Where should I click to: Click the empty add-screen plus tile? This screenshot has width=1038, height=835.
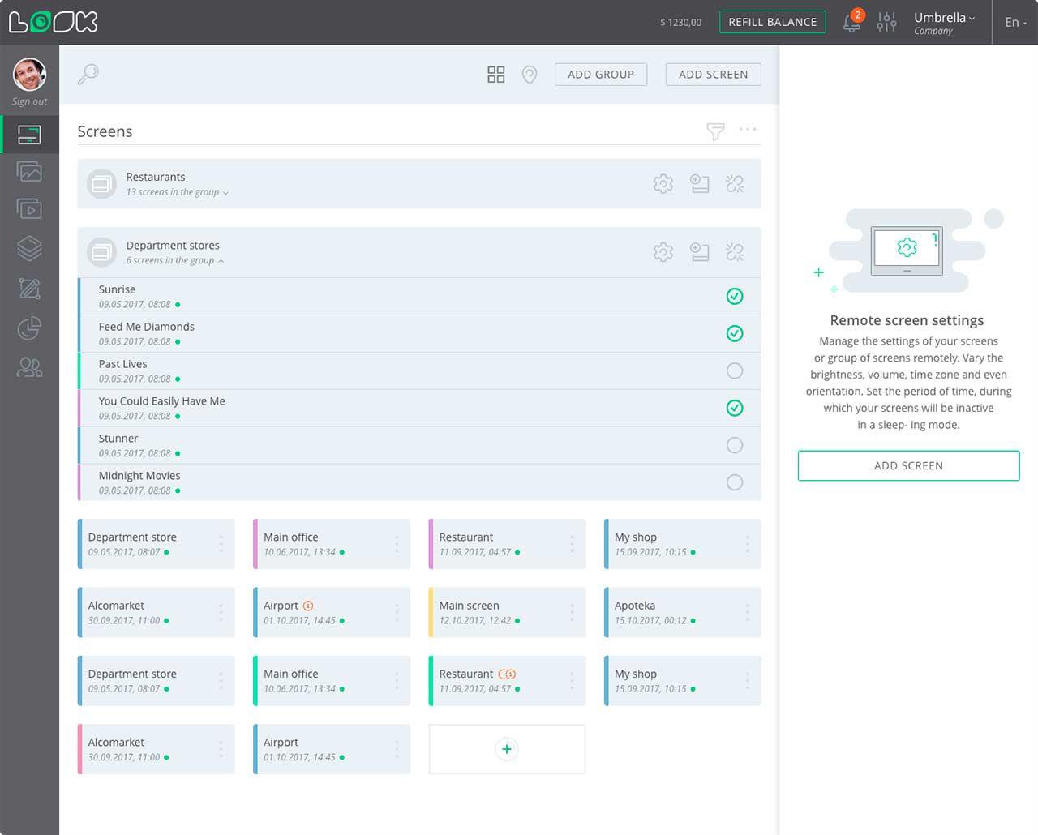tap(507, 749)
